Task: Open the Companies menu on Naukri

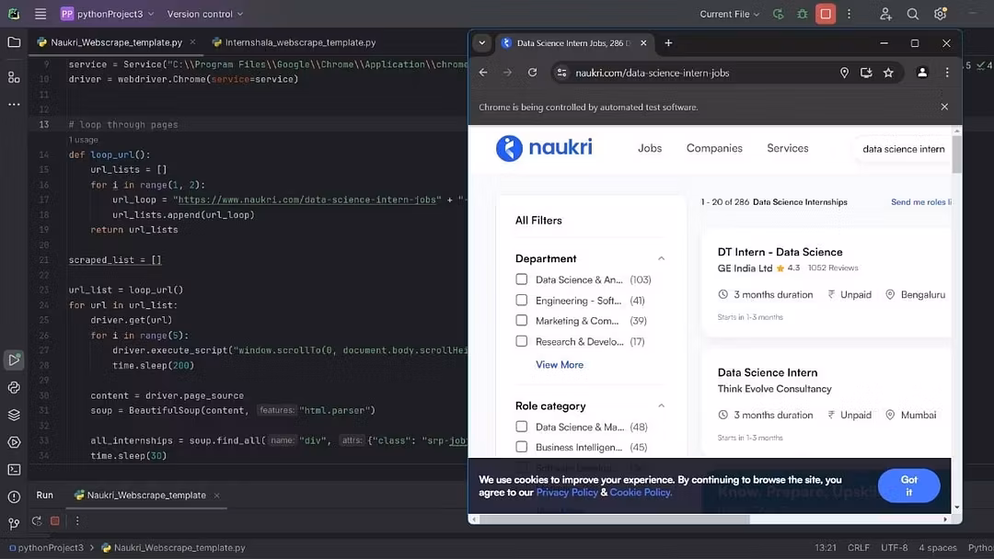Action: coord(714,148)
